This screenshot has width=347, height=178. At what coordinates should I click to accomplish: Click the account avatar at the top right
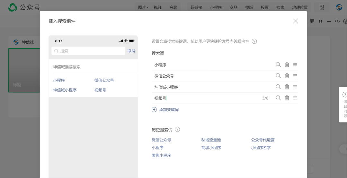339,7
